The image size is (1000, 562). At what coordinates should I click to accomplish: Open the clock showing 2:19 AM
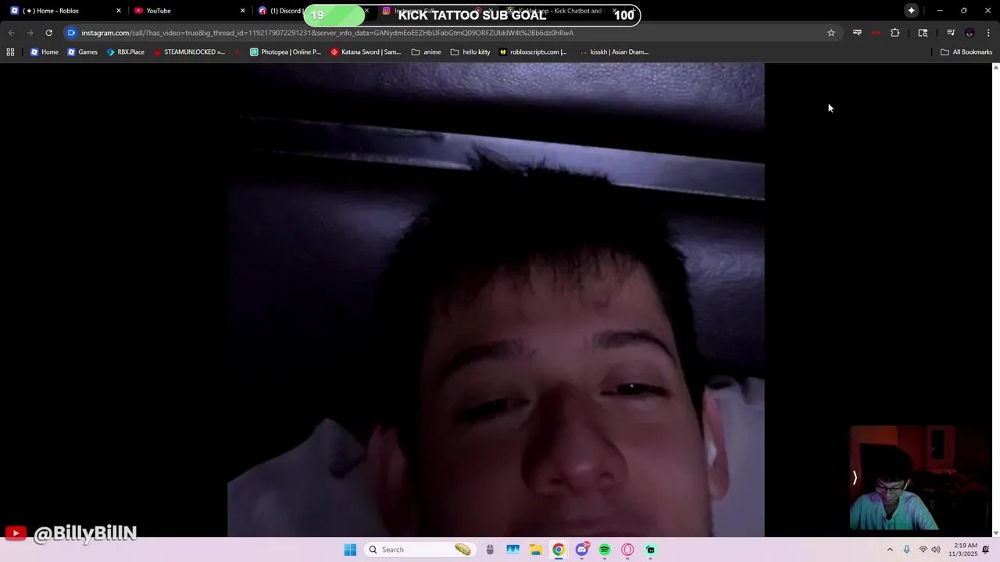(963, 550)
